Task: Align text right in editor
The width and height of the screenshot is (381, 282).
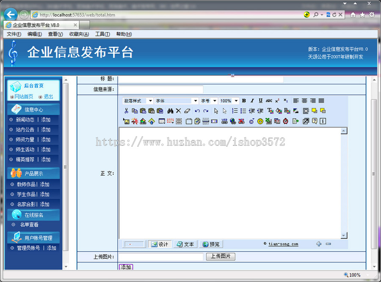Action: pos(313,101)
